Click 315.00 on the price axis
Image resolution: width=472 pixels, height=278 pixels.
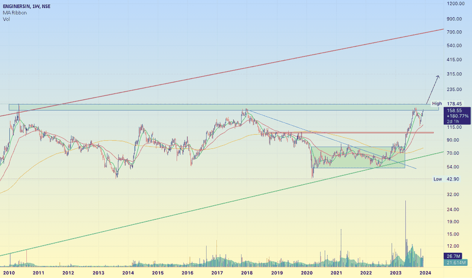(454, 74)
